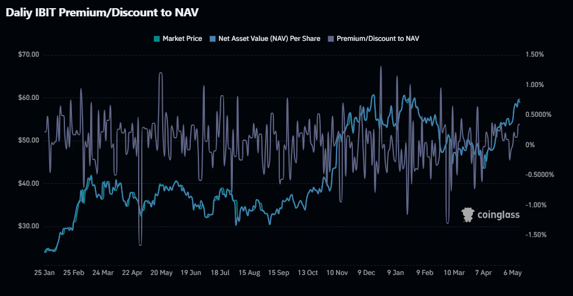The width and height of the screenshot is (573, 296).
Task: Click the teal Market Price color swatch
Action: point(157,39)
